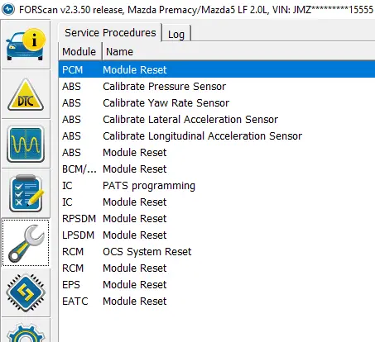Select ABS Calibrate Pressure Sensor procedure
The height and width of the screenshot is (342, 375).
pos(217,86)
